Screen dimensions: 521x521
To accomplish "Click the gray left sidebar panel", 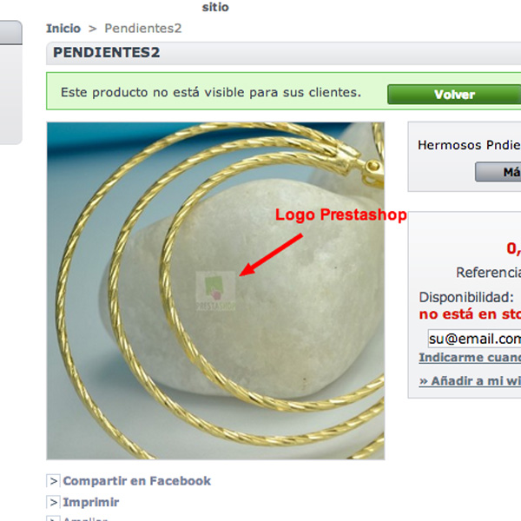I will tap(11, 82).
